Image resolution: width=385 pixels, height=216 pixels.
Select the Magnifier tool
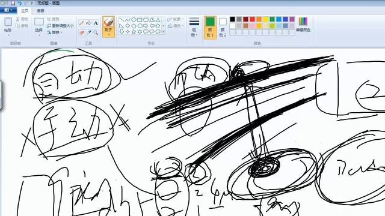pos(96,32)
